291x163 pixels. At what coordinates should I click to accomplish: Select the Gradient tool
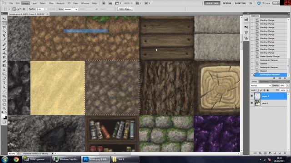pos(4,65)
